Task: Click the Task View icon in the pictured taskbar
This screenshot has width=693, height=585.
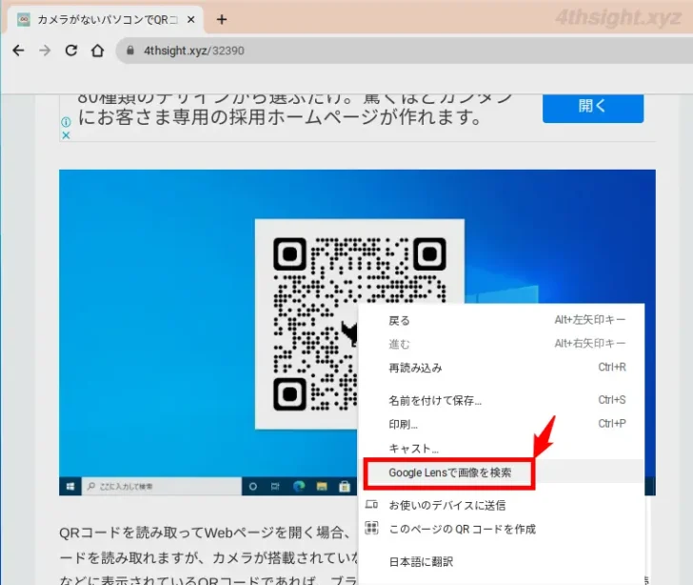Action: tap(275, 486)
